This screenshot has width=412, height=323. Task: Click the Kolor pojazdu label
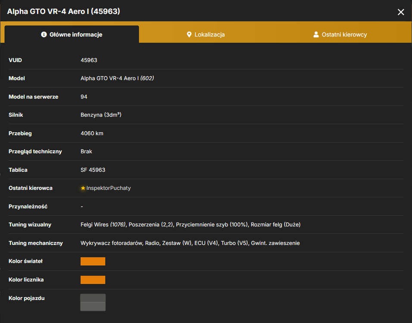tap(27, 298)
